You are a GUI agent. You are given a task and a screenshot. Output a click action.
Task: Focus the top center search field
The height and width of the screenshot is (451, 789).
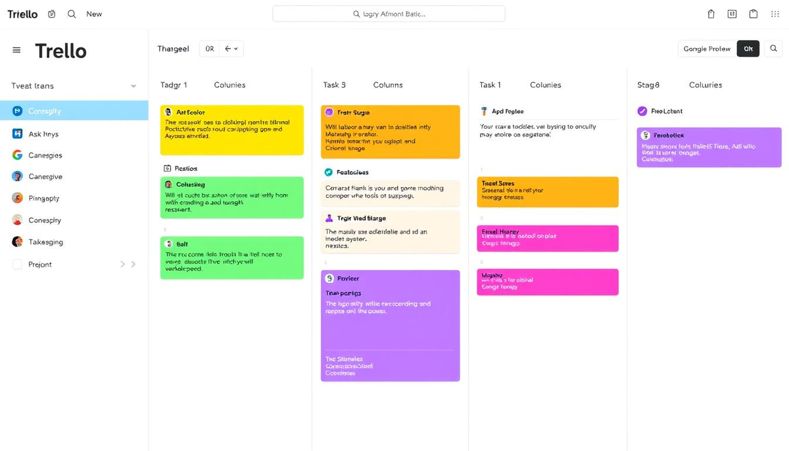tap(389, 14)
